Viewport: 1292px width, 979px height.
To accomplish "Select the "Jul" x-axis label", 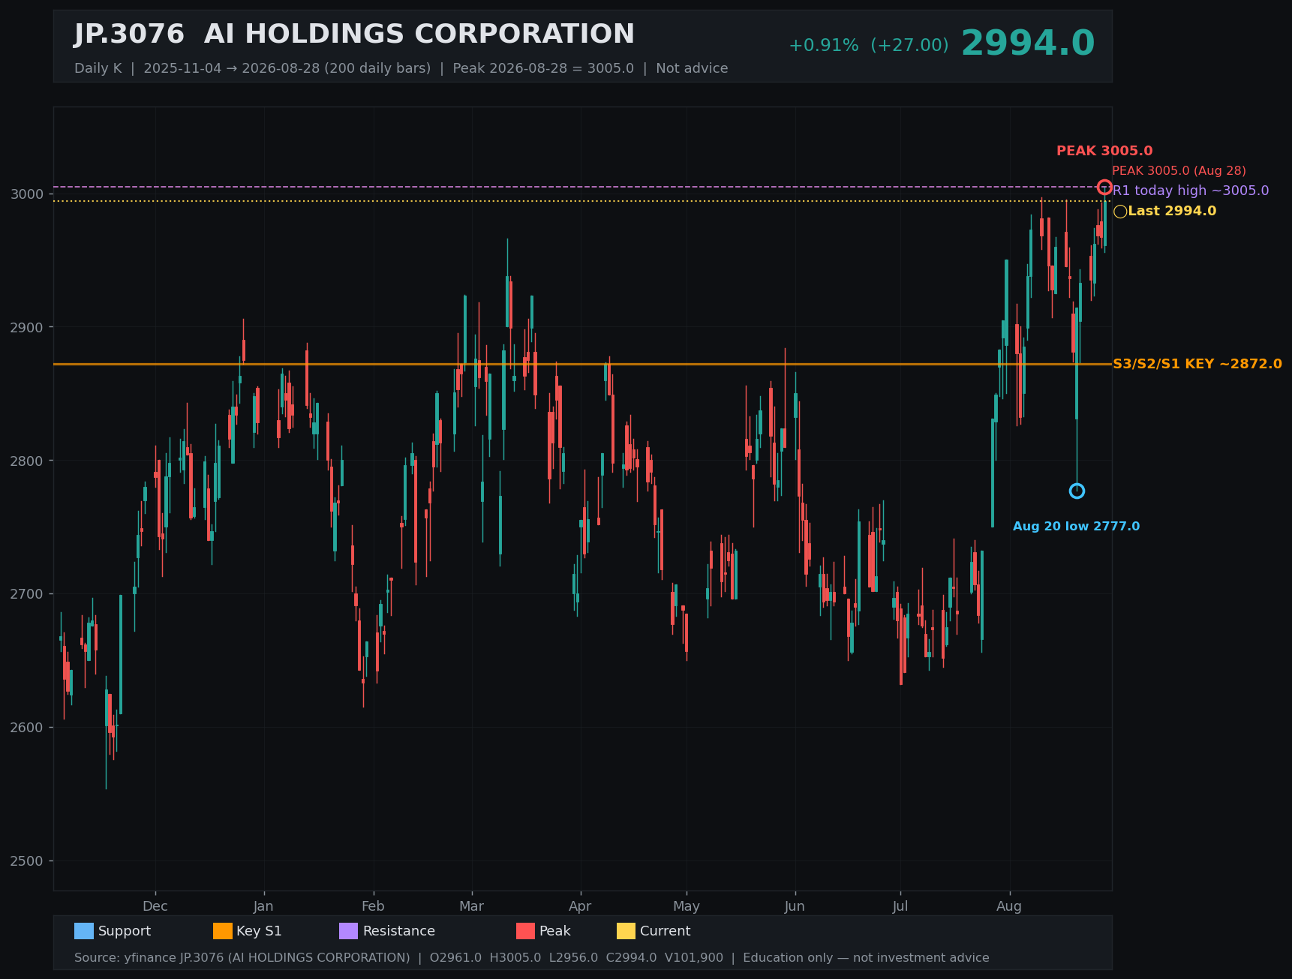I will [x=900, y=906].
